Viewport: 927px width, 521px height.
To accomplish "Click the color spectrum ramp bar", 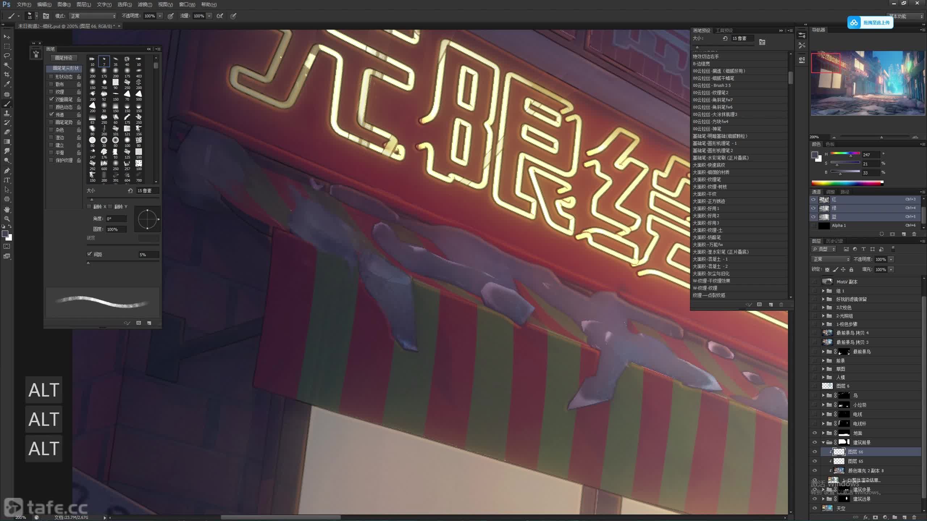I will coord(847,183).
